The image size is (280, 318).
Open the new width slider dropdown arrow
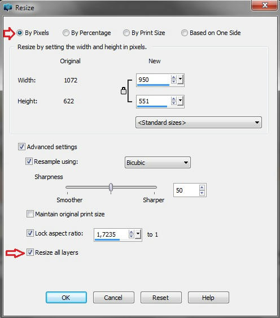(180, 79)
